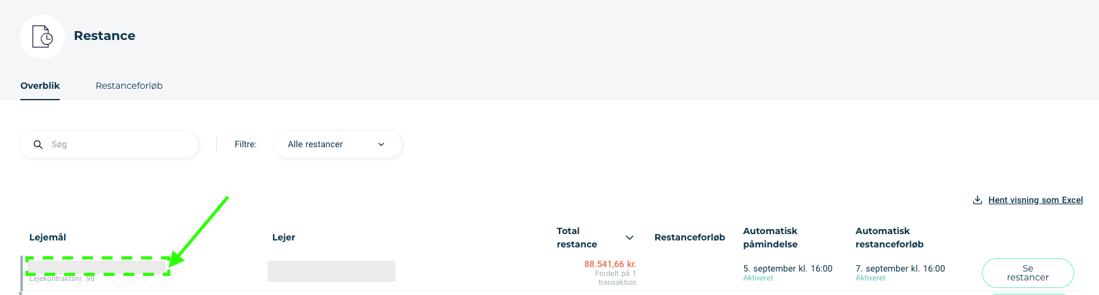Expand the filter dropdown chevron arrow
The height and width of the screenshot is (295, 1099).
click(382, 145)
